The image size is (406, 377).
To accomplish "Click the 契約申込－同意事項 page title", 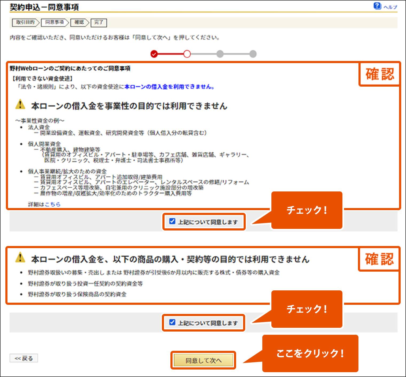I will pos(44,7).
